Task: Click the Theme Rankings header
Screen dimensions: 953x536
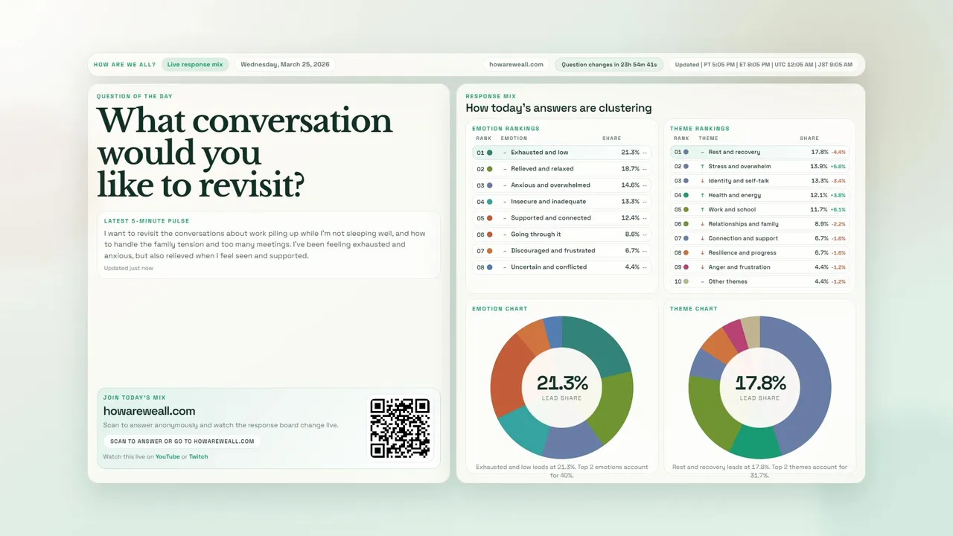Action: (700, 129)
